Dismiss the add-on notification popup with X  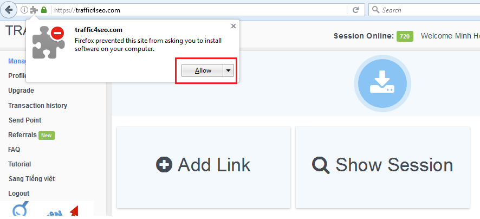click(233, 25)
